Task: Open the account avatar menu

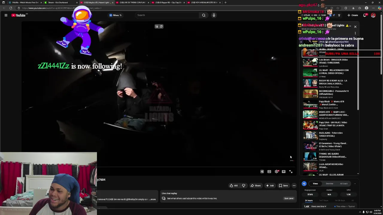Action: (x=373, y=15)
